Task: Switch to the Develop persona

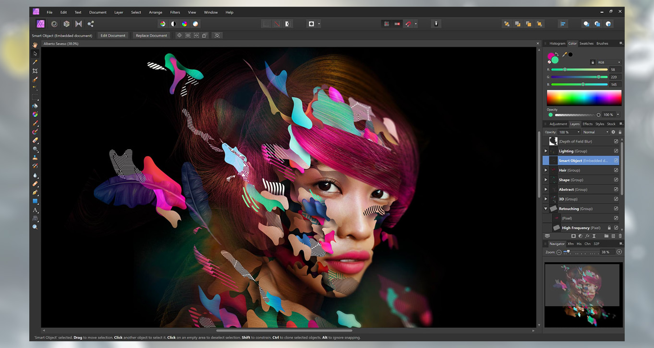Action: [66, 23]
